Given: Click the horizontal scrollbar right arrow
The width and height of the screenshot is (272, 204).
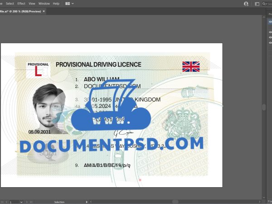Looking at the screenshot, I should point(260,202).
